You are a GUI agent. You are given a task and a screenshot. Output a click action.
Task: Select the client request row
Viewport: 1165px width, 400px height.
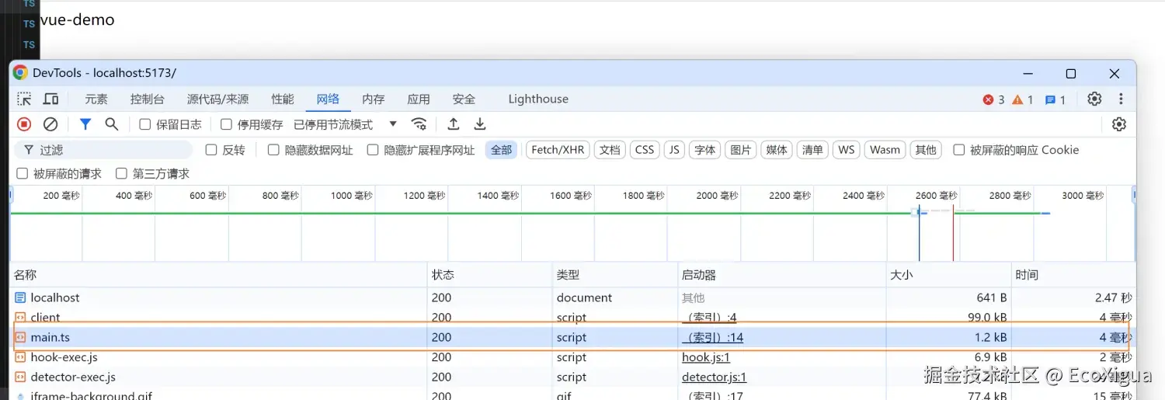point(572,317)
